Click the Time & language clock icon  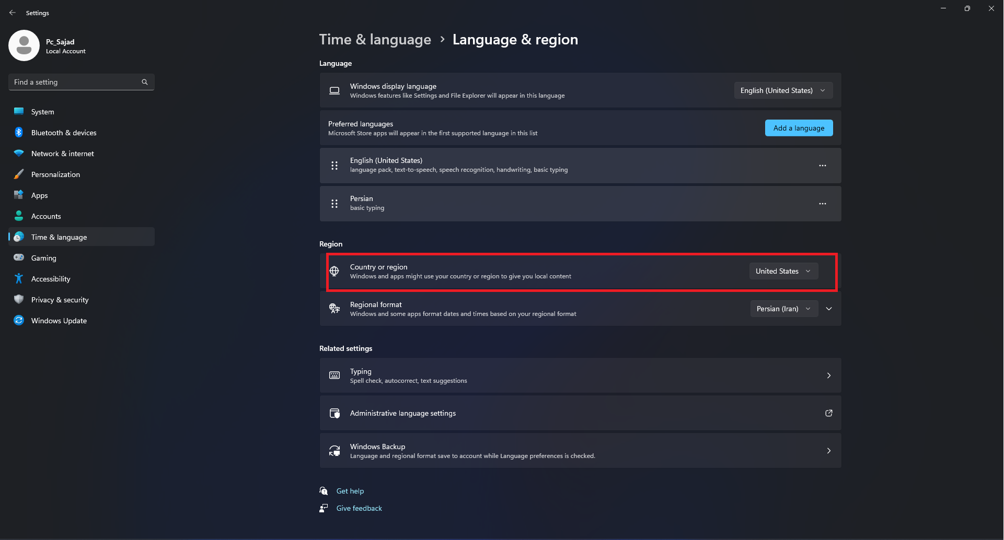click(x=19, y=237)
